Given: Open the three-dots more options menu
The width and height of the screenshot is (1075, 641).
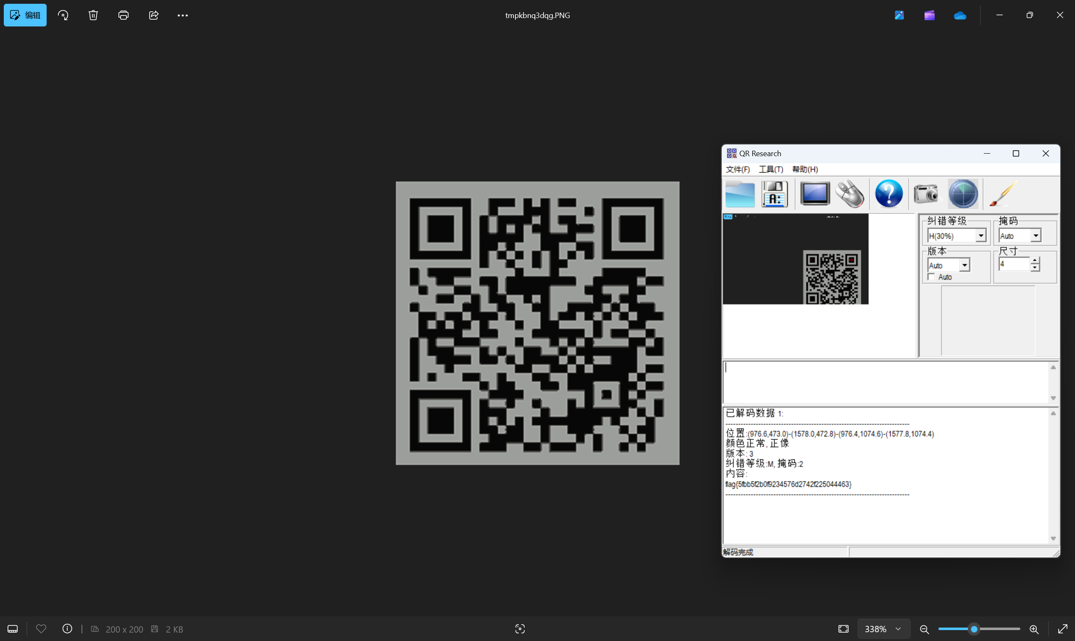Looking at the screenshot, I should [182, 15].
